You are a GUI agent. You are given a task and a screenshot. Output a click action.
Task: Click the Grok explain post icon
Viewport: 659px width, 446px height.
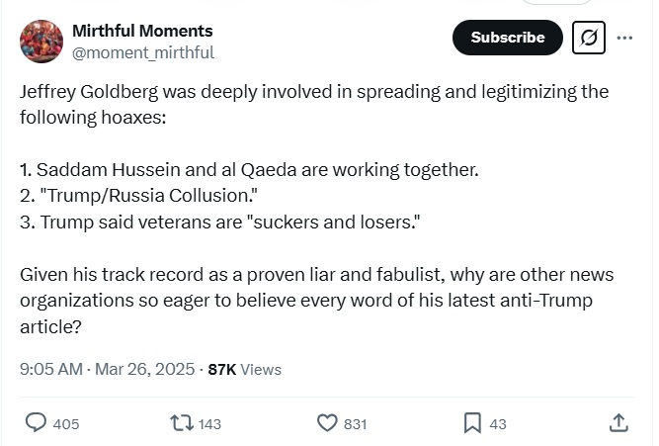click(x=589, y=38)
